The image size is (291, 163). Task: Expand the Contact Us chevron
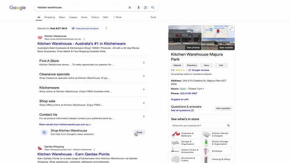coord(144,116)
